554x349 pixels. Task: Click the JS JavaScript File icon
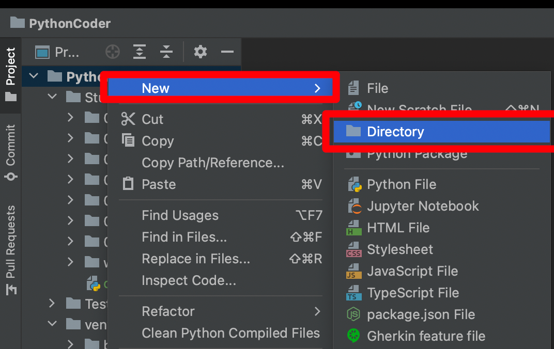[x=353, y=271]
